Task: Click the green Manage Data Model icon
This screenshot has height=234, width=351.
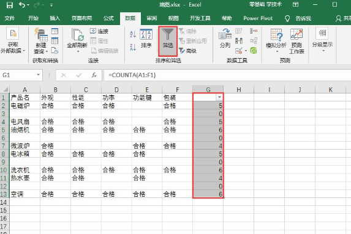Action: [254, 51]
